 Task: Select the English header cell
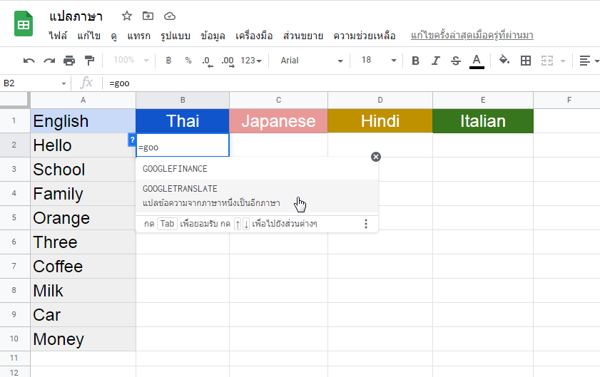coord(83,121)
